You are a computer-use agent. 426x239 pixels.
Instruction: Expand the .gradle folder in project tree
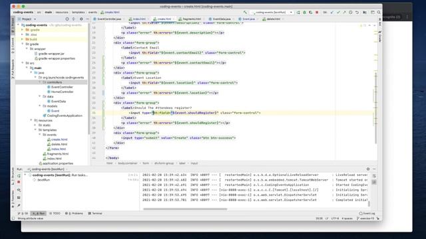click(x=22, y=30)
